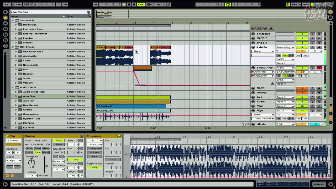The width and height of the screenshot is (336, 189).
Task: Open Resampling input type dropdown
Action: [285, 47]
